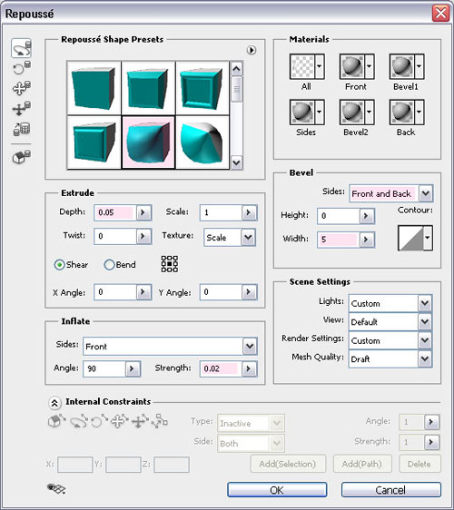
Task: Open the Lights dropdown in Scene Settings
Action: tap(390, 303)
